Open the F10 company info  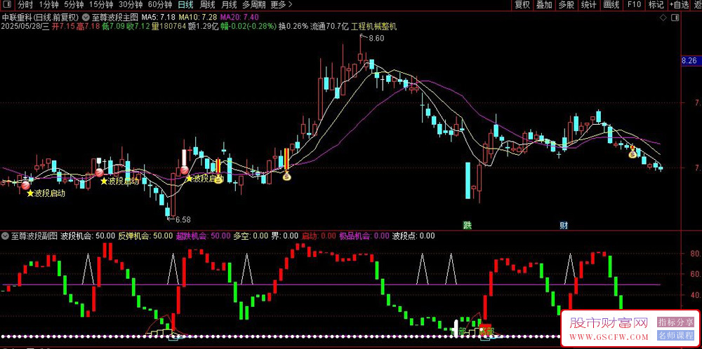coord(634,5)
